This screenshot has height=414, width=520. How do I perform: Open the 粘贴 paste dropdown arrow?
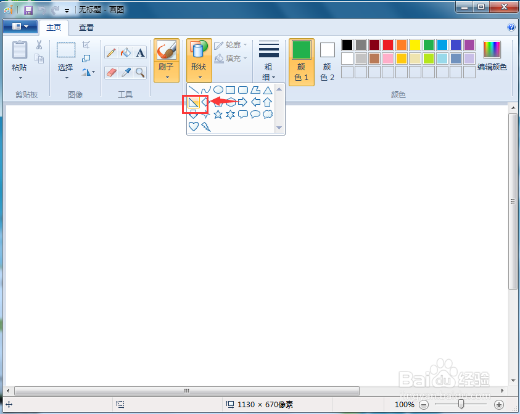click(20, 78)
